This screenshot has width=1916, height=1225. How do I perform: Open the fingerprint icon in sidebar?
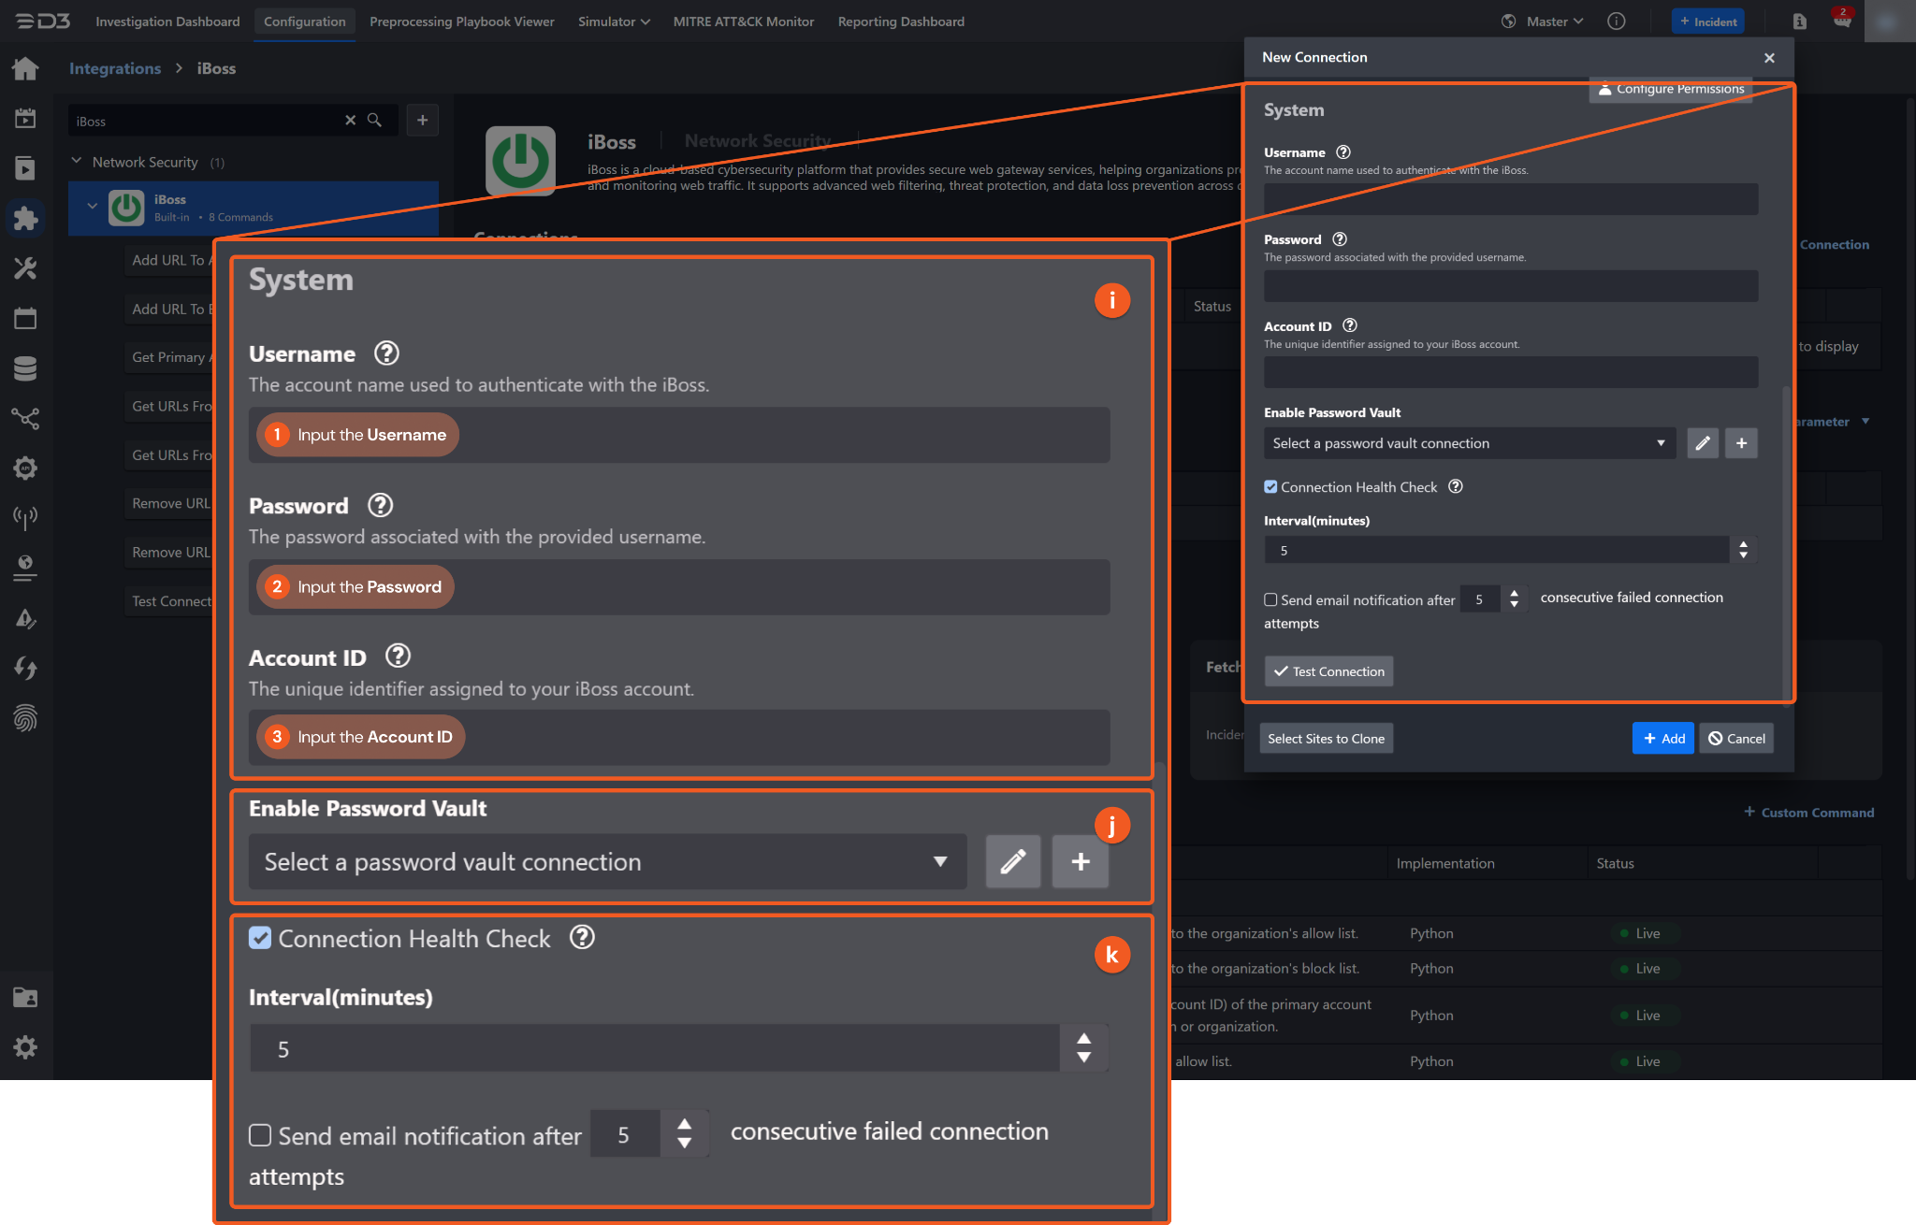pyautogui.click(x=25, y=718)
